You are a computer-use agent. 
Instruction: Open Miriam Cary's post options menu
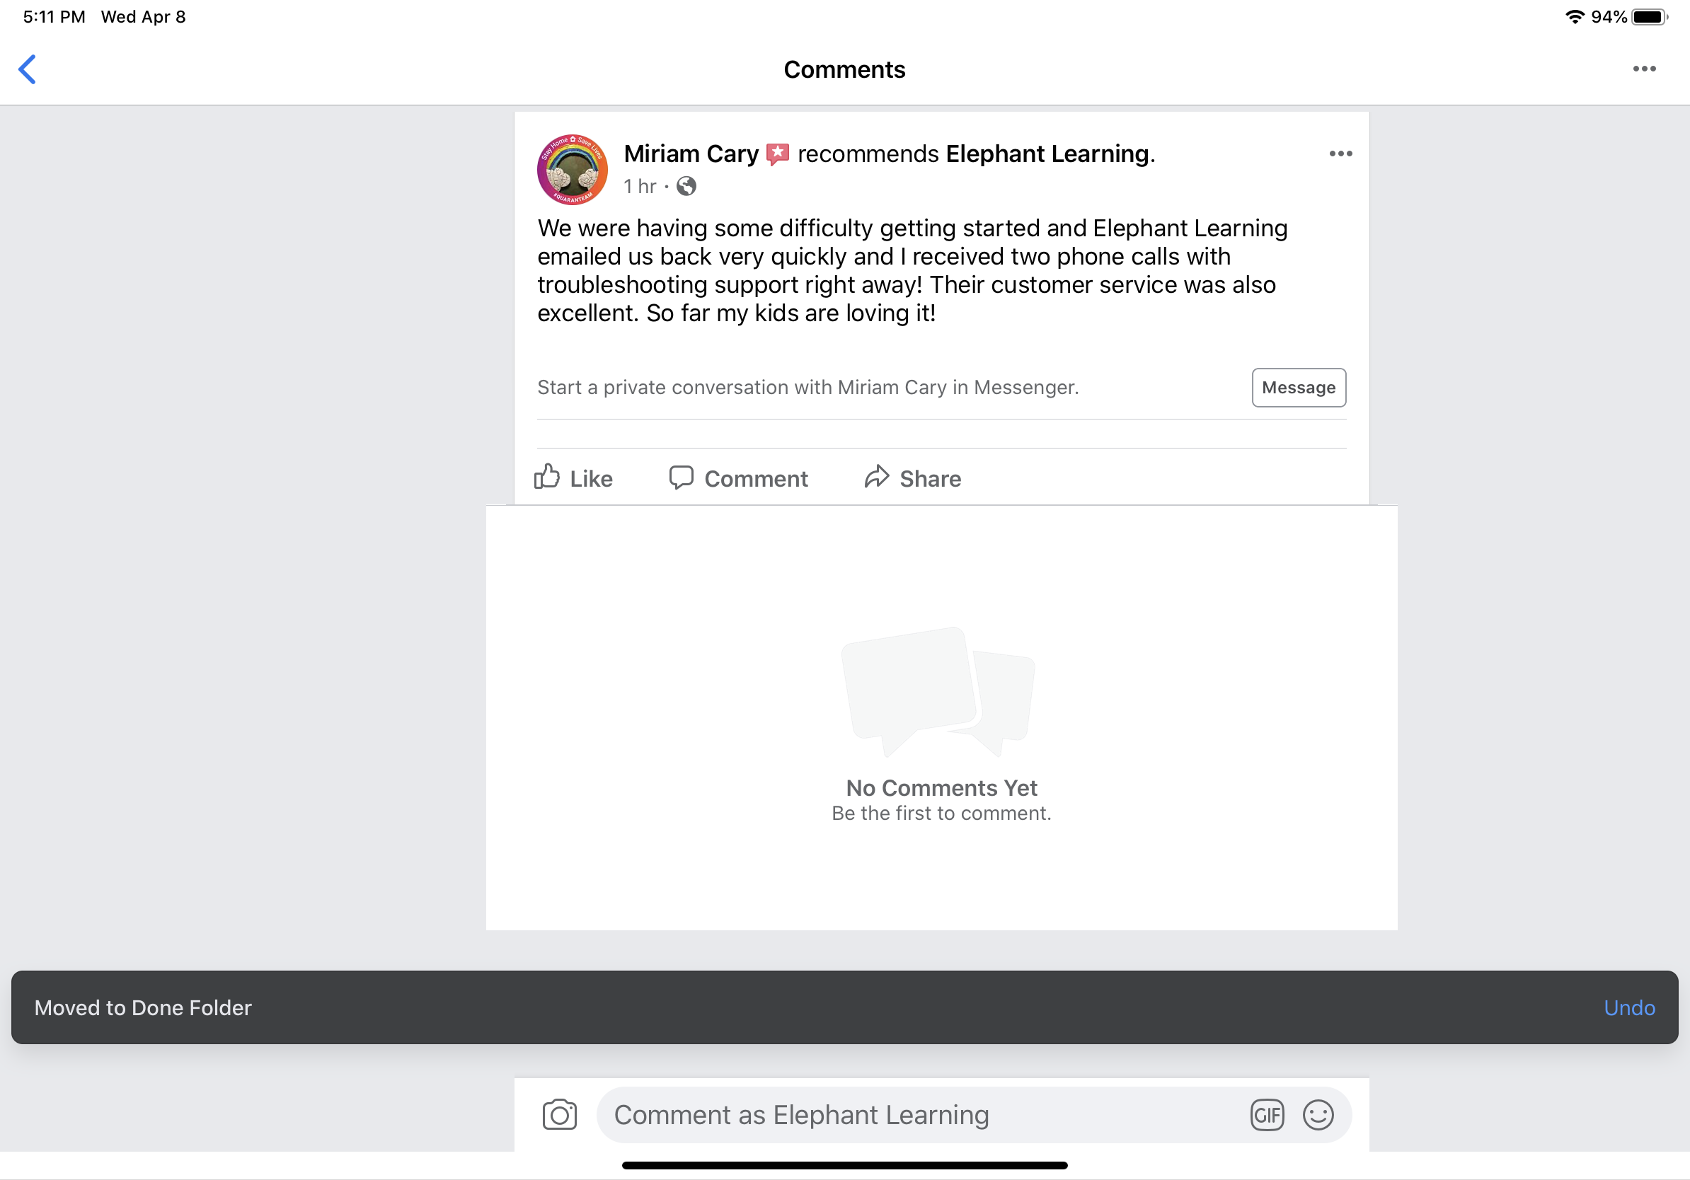(x=1340, y=154)
